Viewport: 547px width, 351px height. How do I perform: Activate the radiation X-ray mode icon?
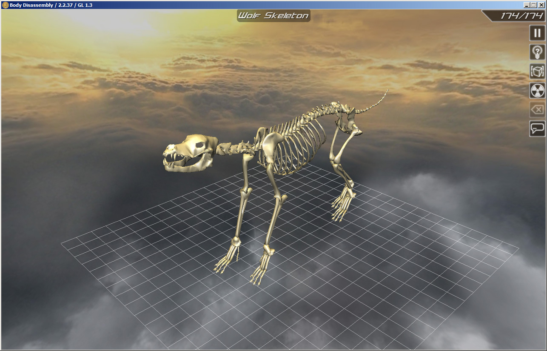point(537,90)
